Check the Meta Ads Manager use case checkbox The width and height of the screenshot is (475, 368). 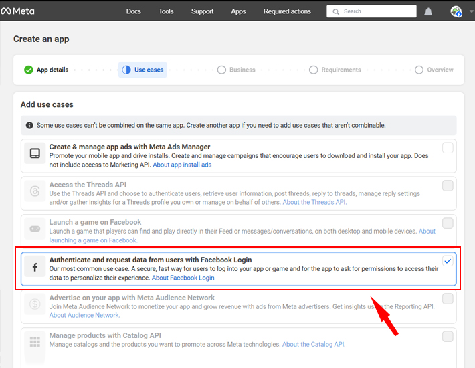[448, 148]
